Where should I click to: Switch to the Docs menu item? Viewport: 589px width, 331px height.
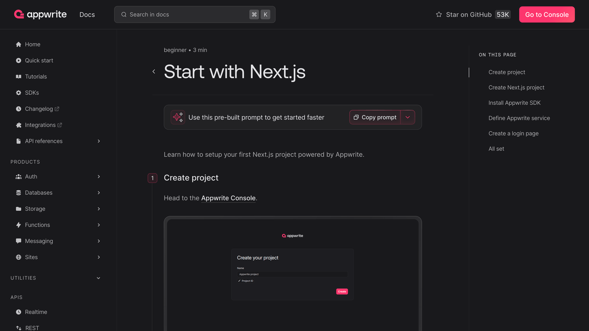click(x=87, y=14)
